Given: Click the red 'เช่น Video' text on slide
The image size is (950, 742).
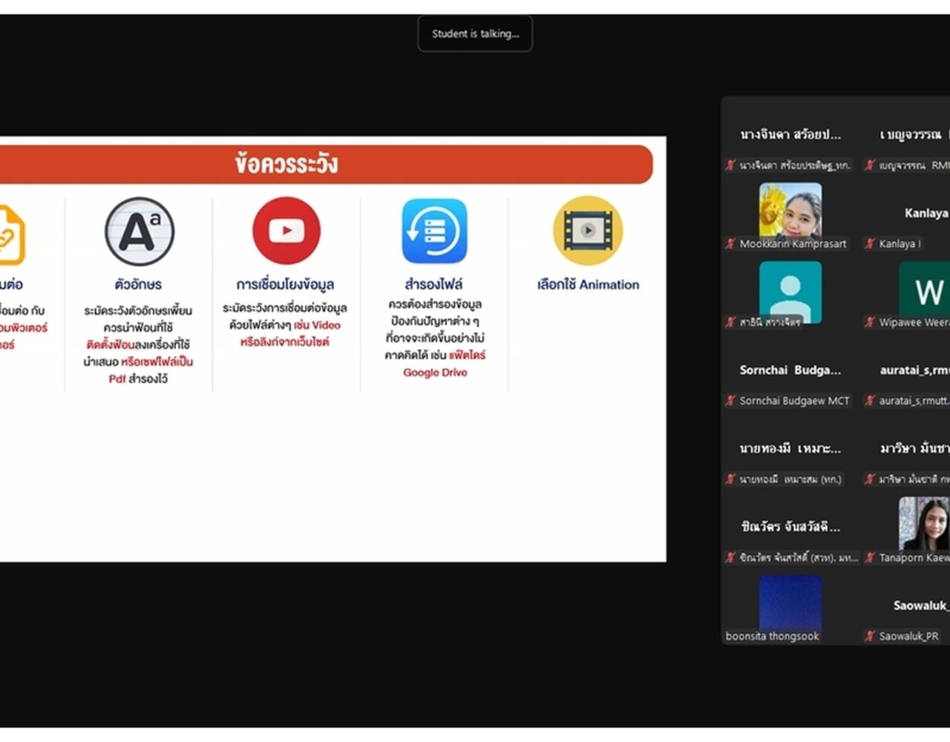Looking at the screenshot, I should pyautogui.click(x=317, y=325).
